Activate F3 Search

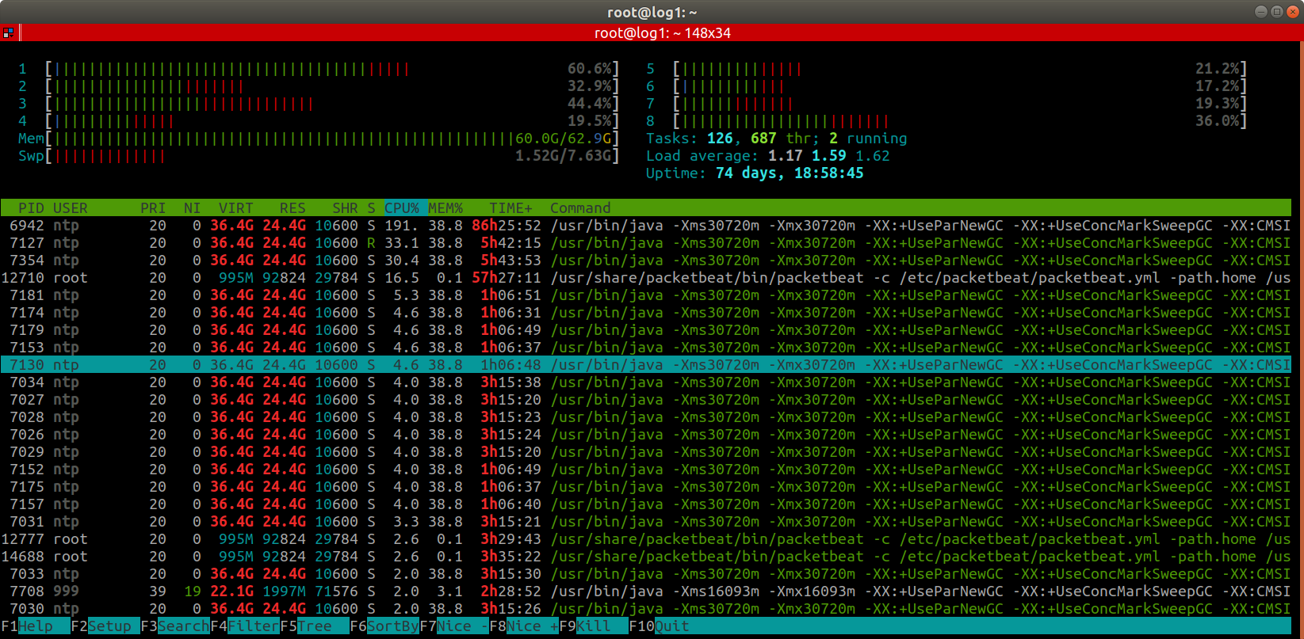click(x=174, y=626)
